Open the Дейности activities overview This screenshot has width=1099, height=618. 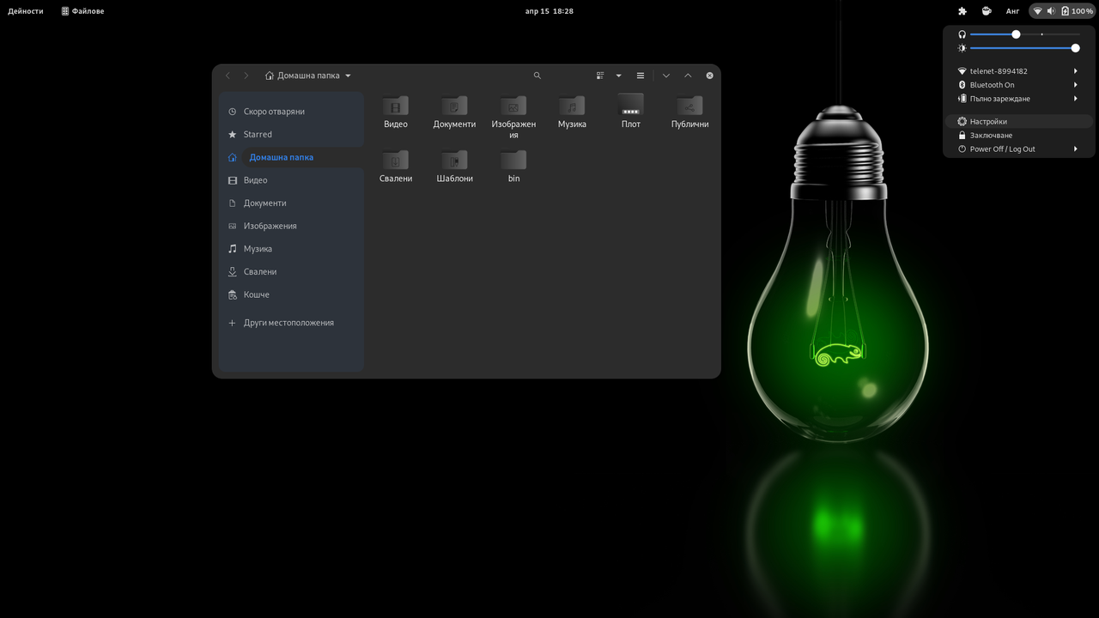(26, 11)
